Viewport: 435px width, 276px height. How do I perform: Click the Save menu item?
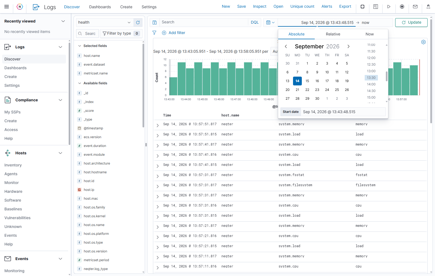(242, 6)
